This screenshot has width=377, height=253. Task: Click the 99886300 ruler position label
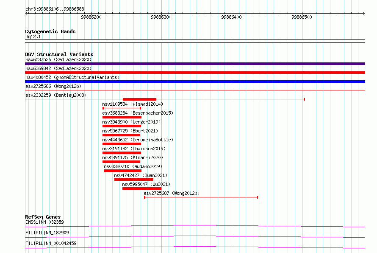[161, 17]
